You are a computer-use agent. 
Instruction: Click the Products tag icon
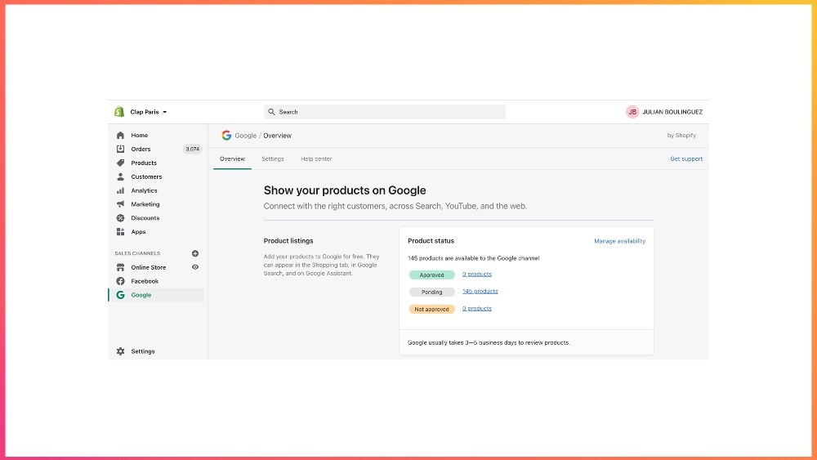121,163
